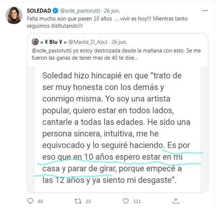Click the quoted tweet's 26 jun. date
The width and height of the screenshot is (217, 208).
(119, 42)
